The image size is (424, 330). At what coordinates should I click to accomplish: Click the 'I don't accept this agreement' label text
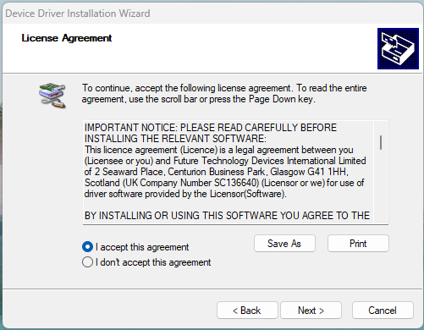153,262
